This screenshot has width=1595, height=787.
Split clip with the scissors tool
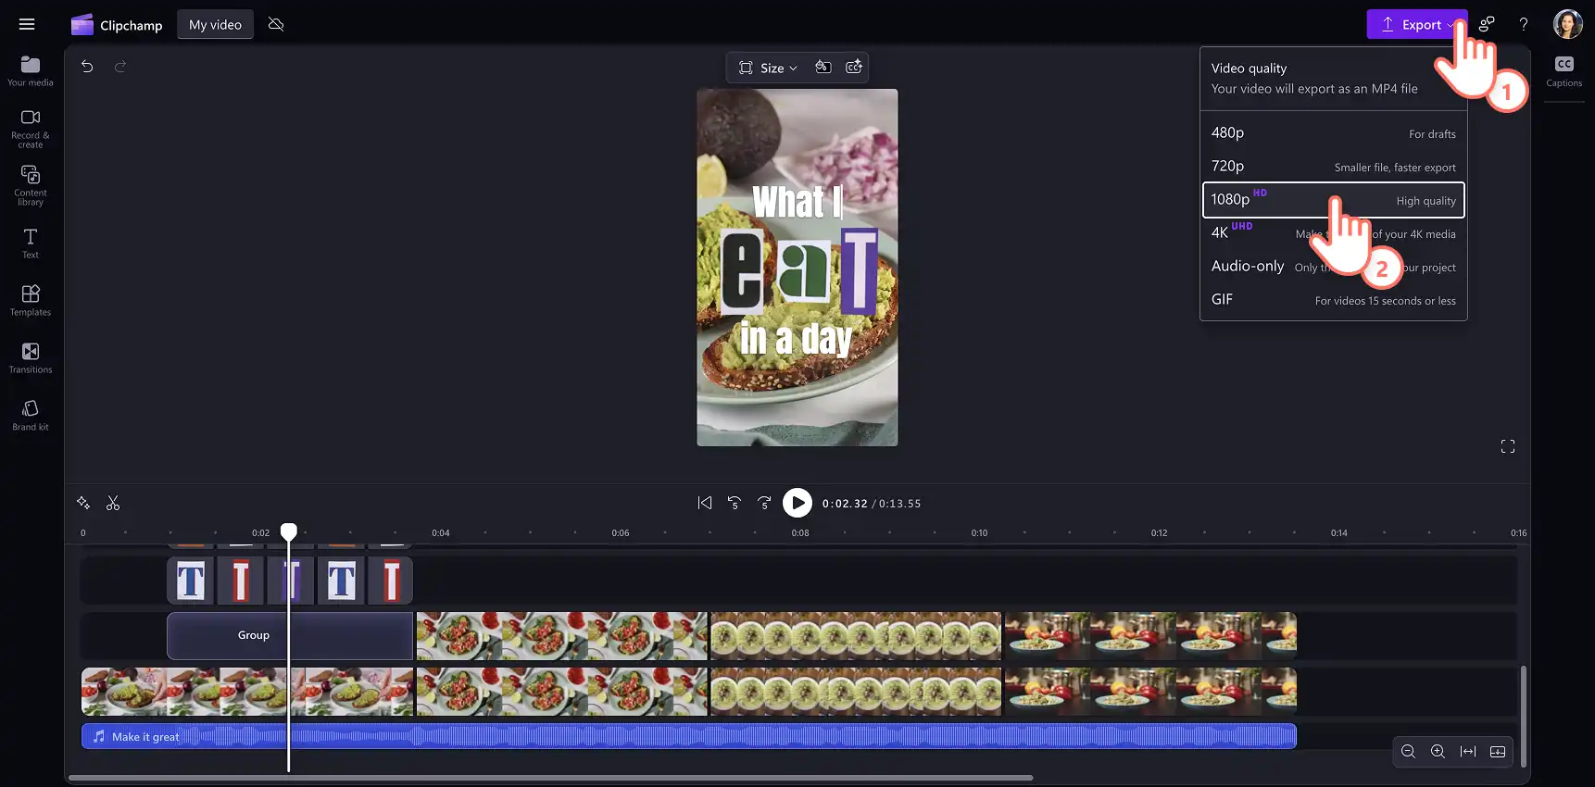[x=113, y=503]
